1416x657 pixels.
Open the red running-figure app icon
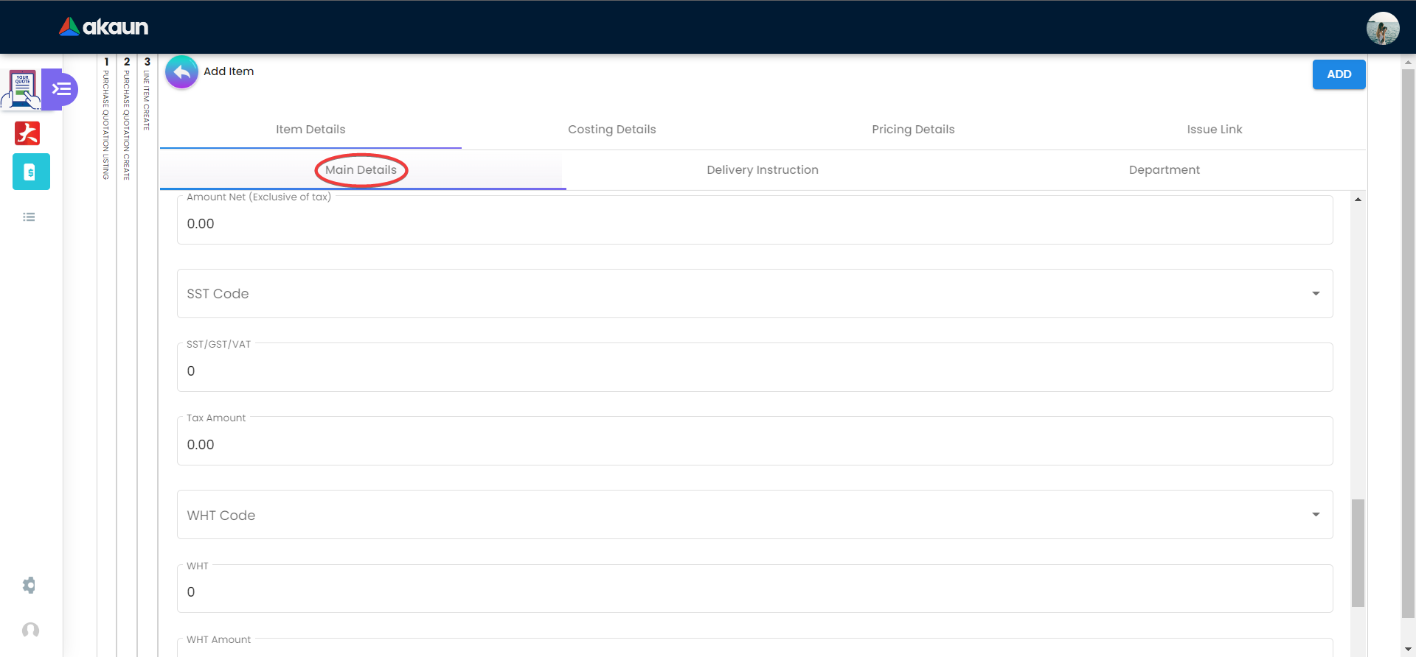(27, 133)
